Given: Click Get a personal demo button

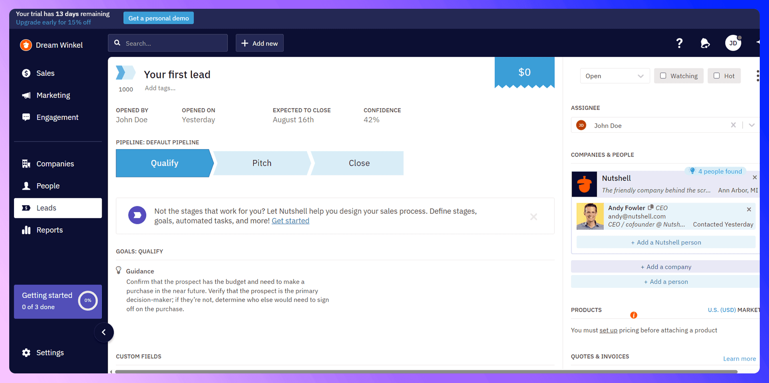Looking at the screenshot, I should coord(159,18).
